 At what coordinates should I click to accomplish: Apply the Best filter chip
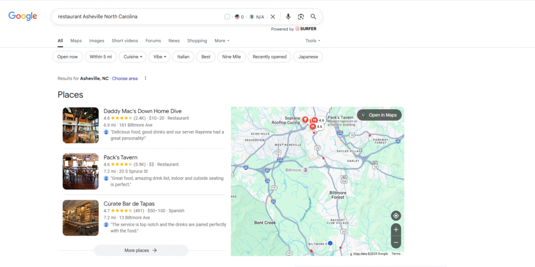pos(206,56)
